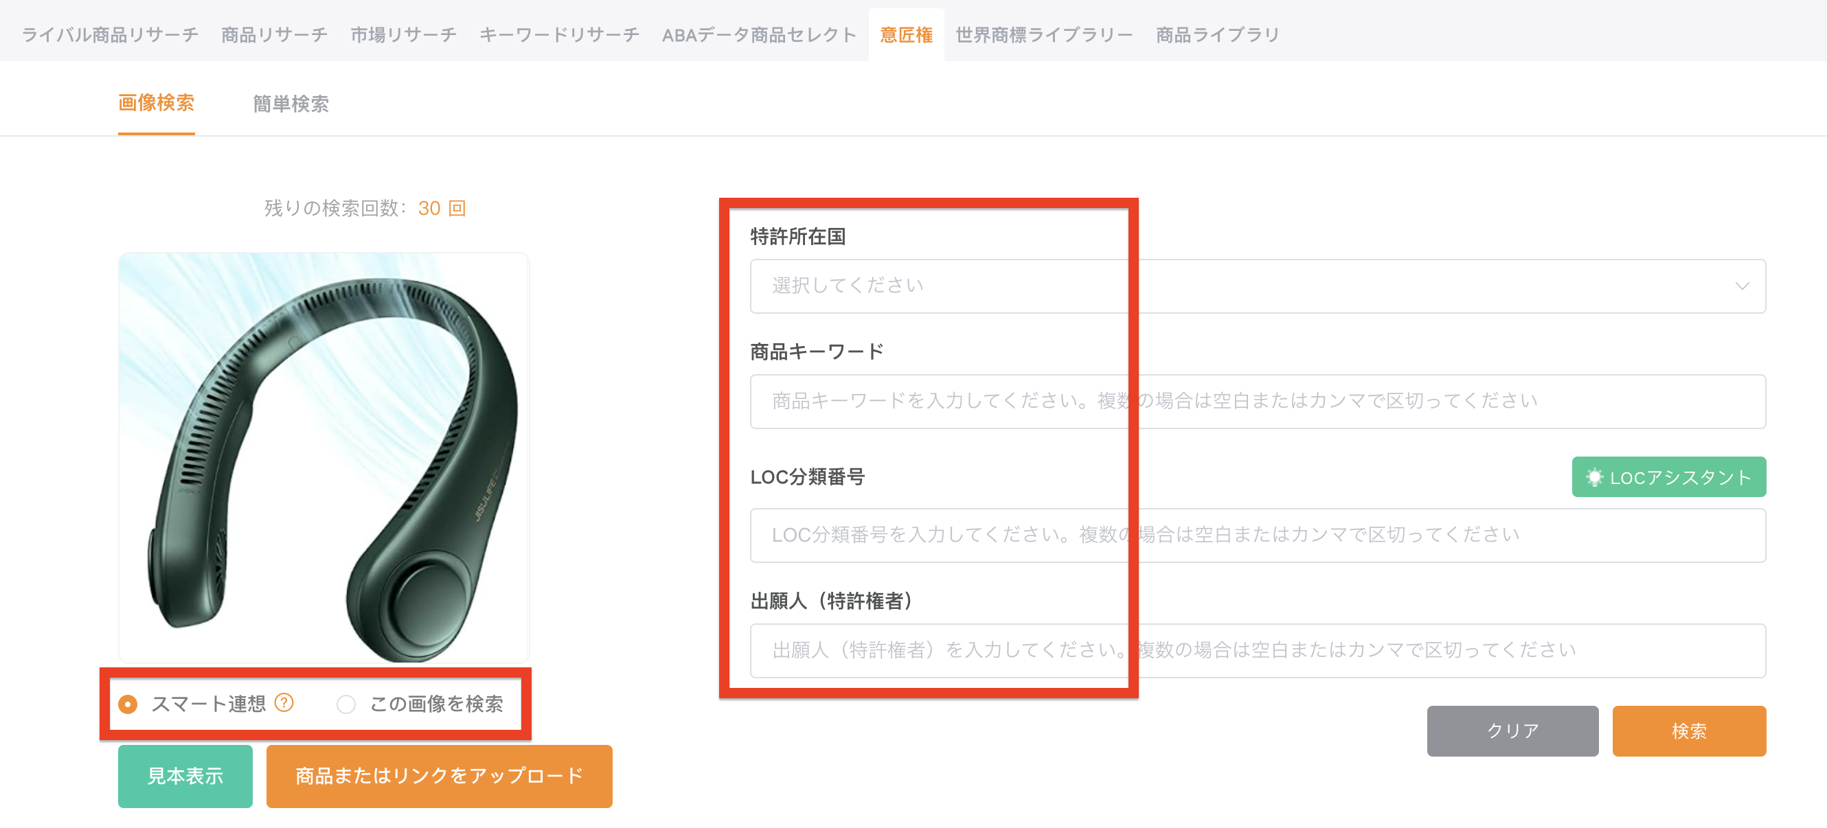Viewport: 1827px width, 828px height.
Task: Click the 出願人(特許権者) input field
Action: (1258, 651)
